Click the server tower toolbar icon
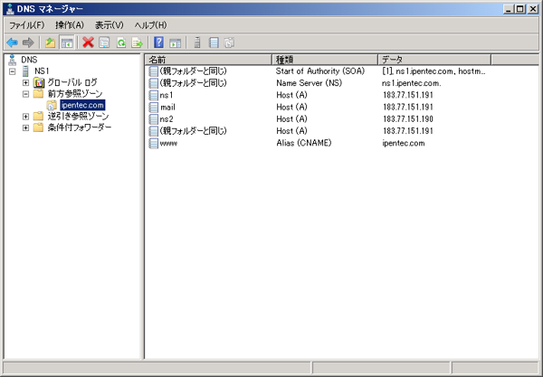The image size is (543, 377). [x=197, y=42]
